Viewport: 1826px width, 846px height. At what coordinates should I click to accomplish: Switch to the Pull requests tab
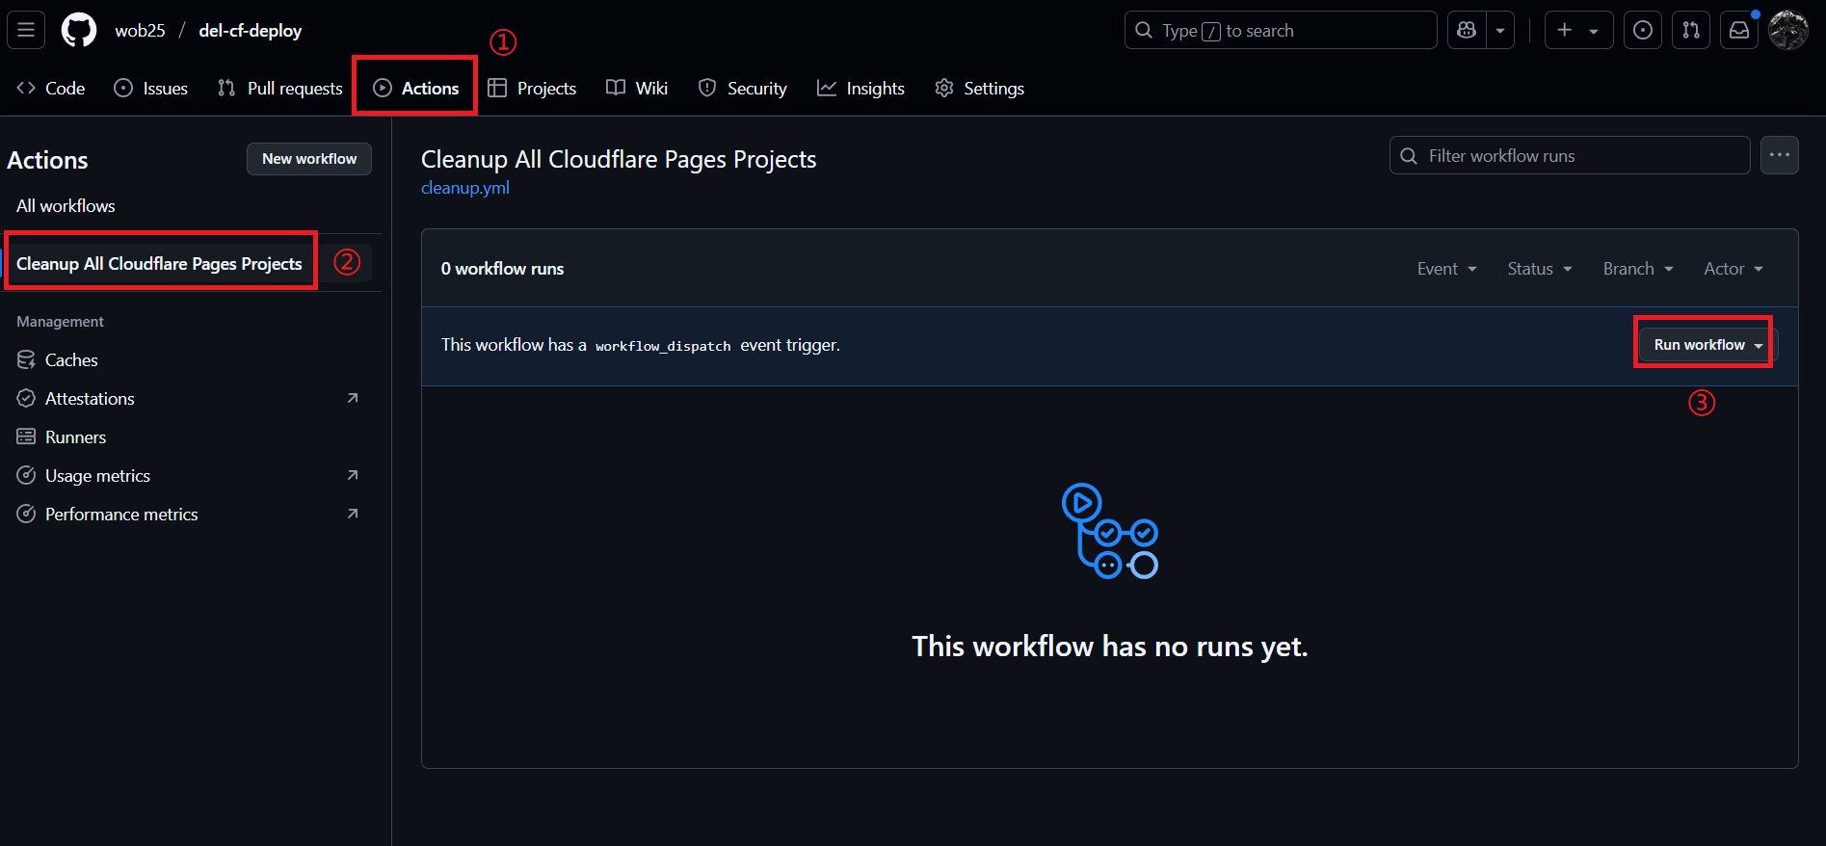click(280, 88)
